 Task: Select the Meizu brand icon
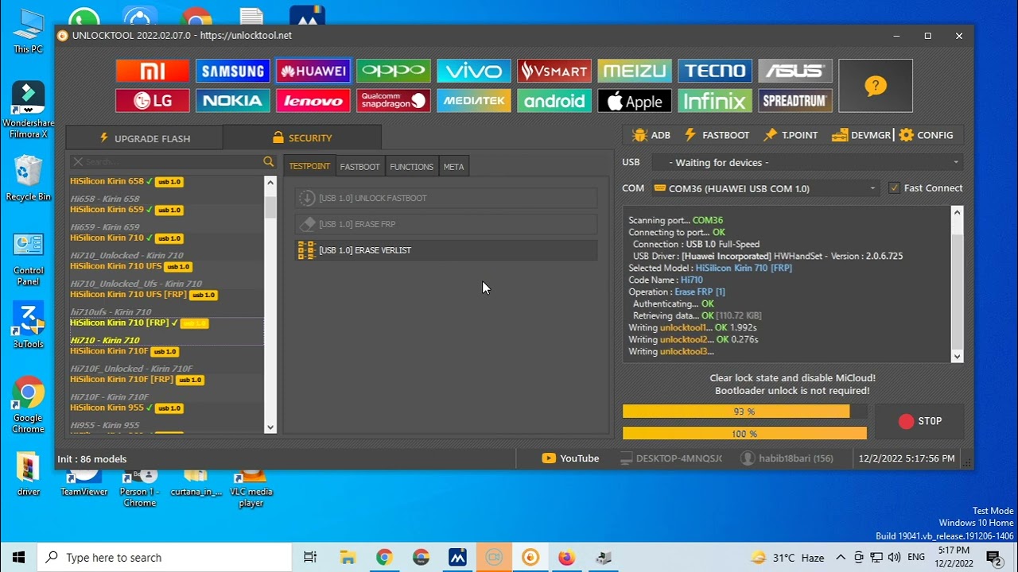tap(635, 71)
